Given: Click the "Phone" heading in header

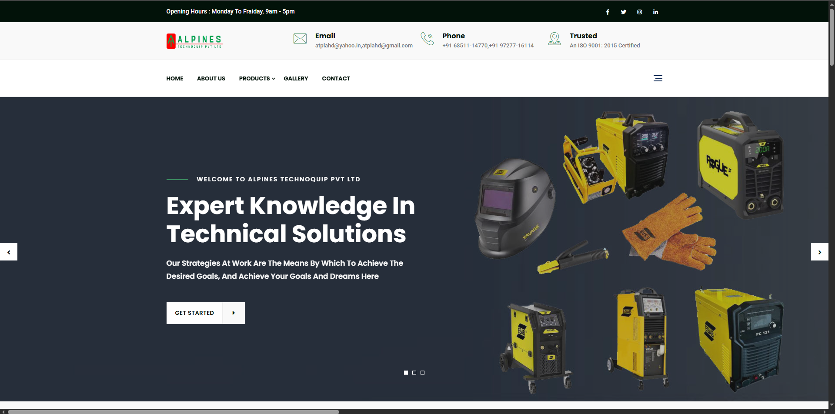Looking at the screenshot, I should [x=454, y=36].
